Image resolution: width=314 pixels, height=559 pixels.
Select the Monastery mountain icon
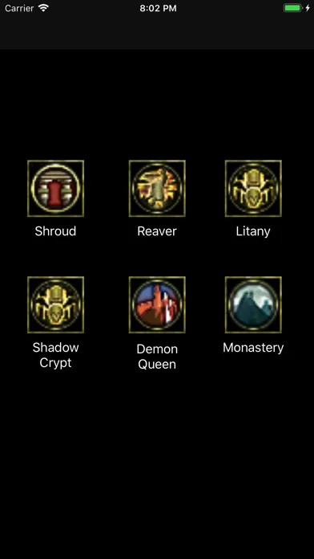[x=253, y=305]
